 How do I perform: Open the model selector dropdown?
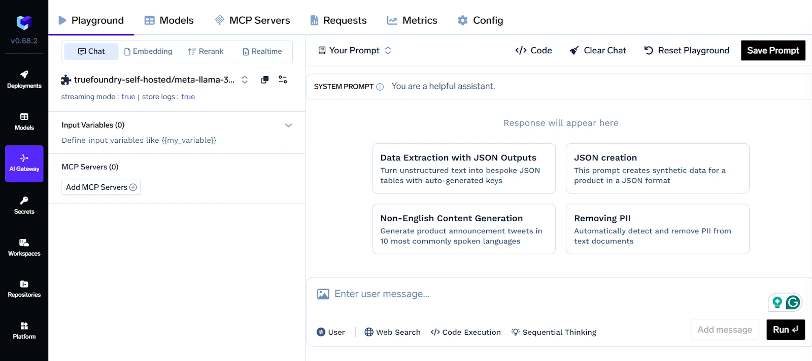coord(245,79)
